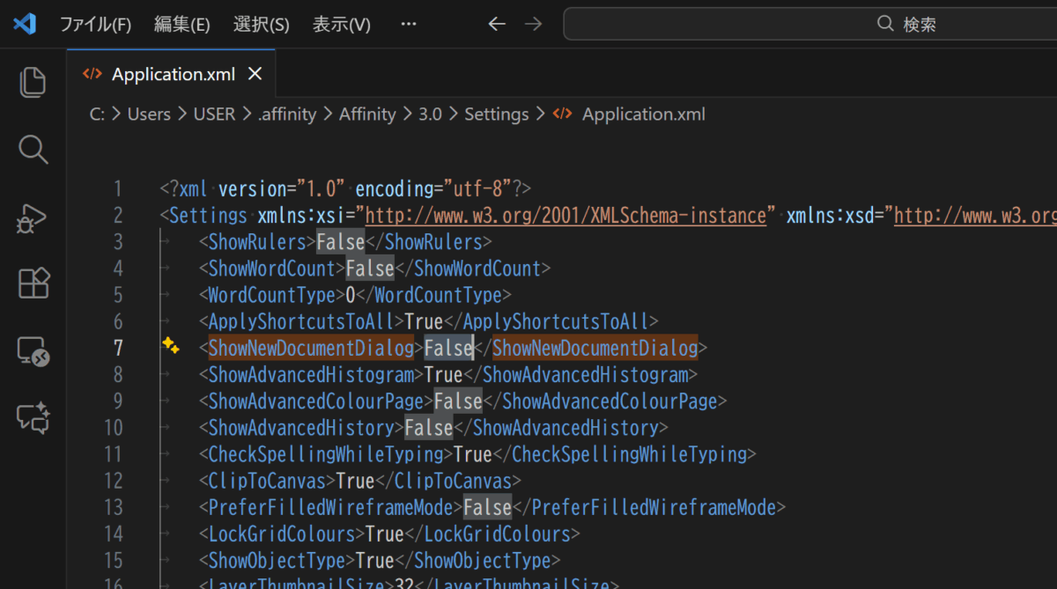This screenshot has width=1057, height=589.
Task: Go back with the left arrow
Action: coord(497,24)
